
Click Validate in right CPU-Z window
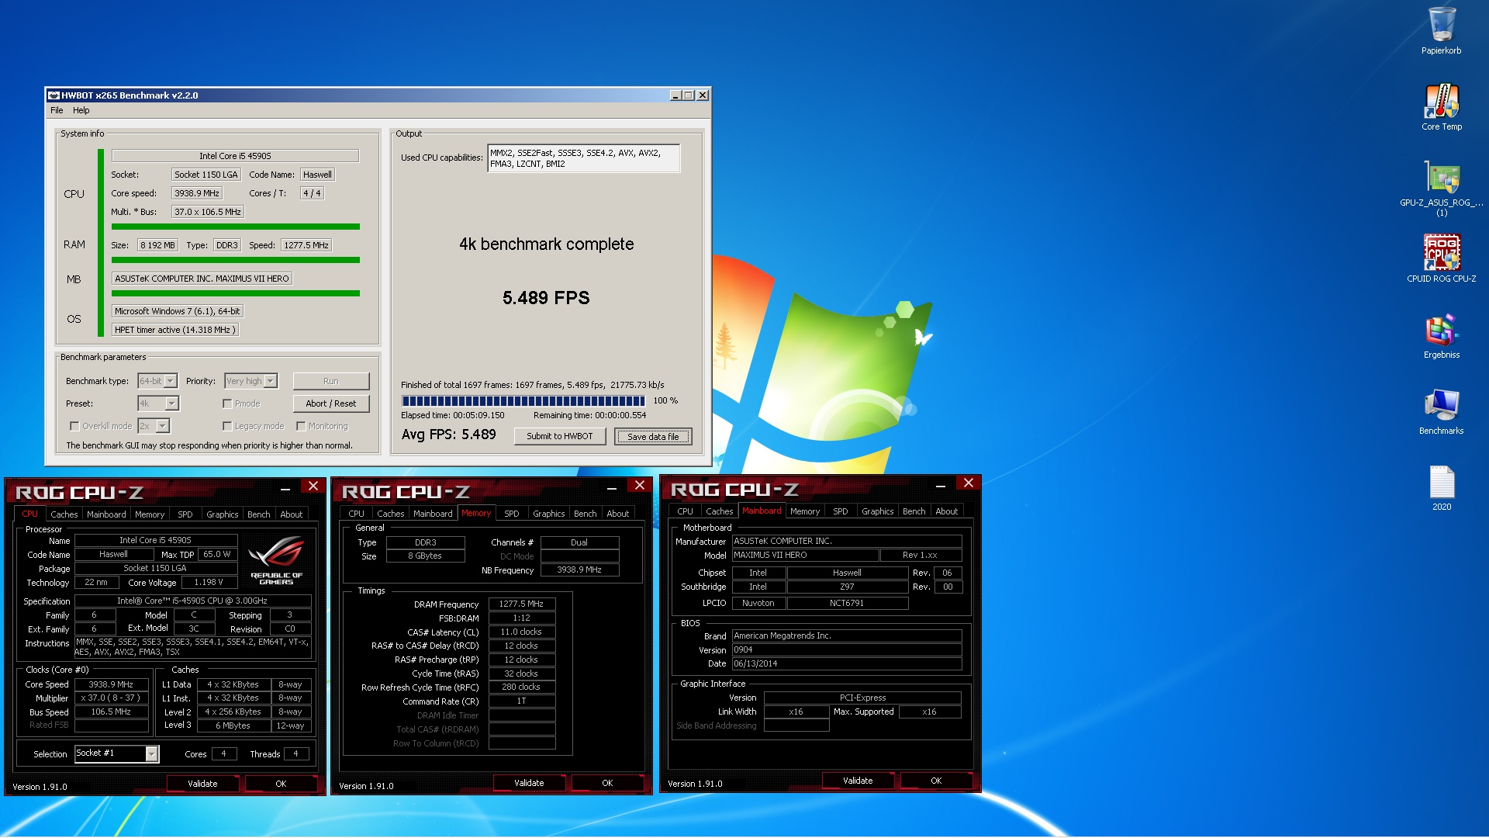pyautogui.click(x=858, y=781)
